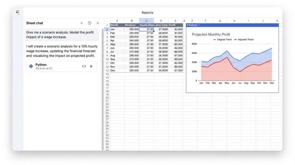
Task: Select Oct month cell
Action: (117, 63)
